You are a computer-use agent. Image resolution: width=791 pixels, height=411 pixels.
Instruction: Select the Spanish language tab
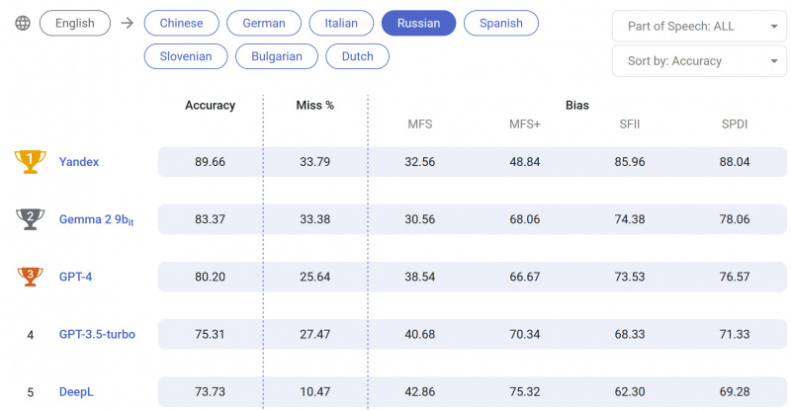click(500, 23)
